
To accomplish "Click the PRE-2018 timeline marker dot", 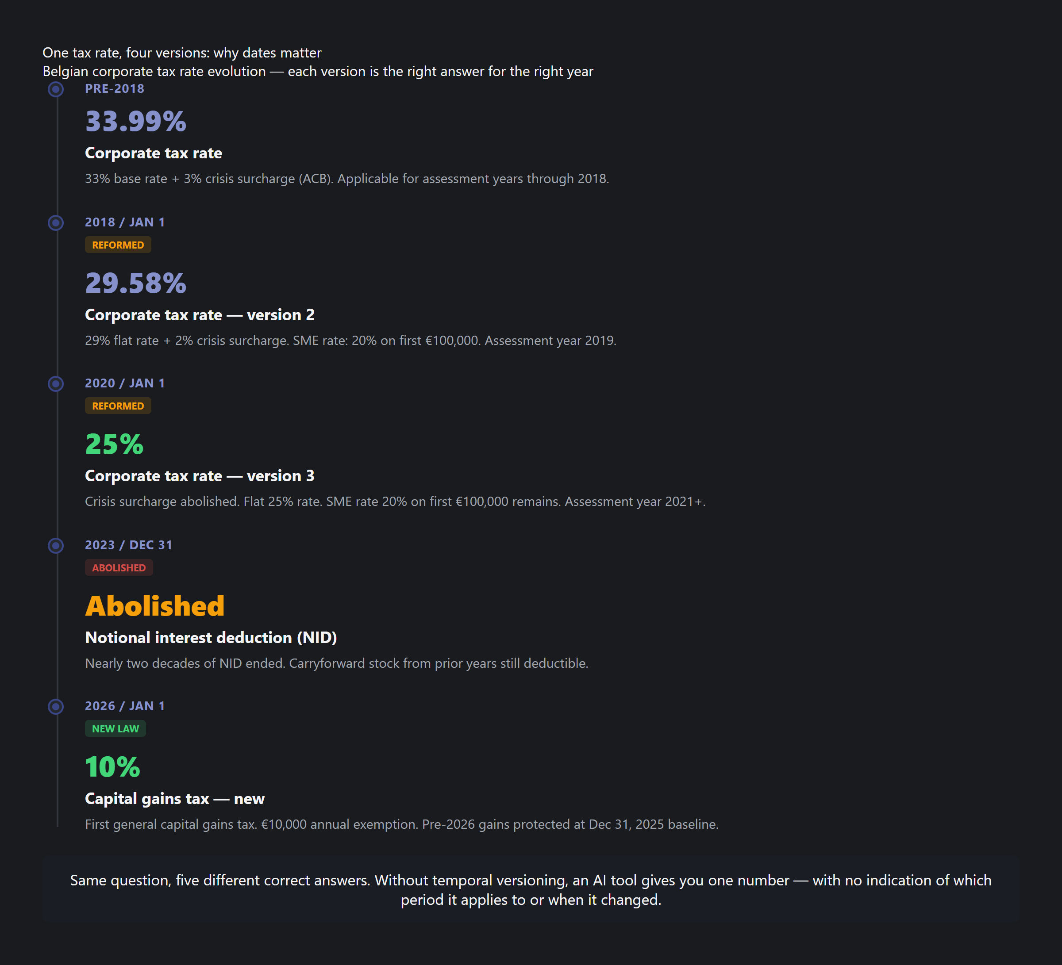I will 56,89.
